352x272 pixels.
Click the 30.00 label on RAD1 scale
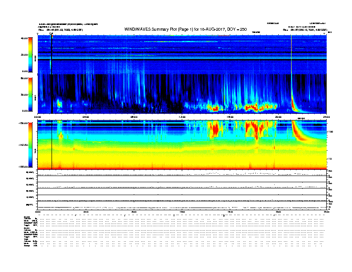tap(24, 95)
